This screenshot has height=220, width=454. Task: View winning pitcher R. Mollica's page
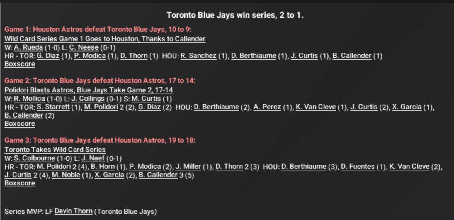pos(29,99)
